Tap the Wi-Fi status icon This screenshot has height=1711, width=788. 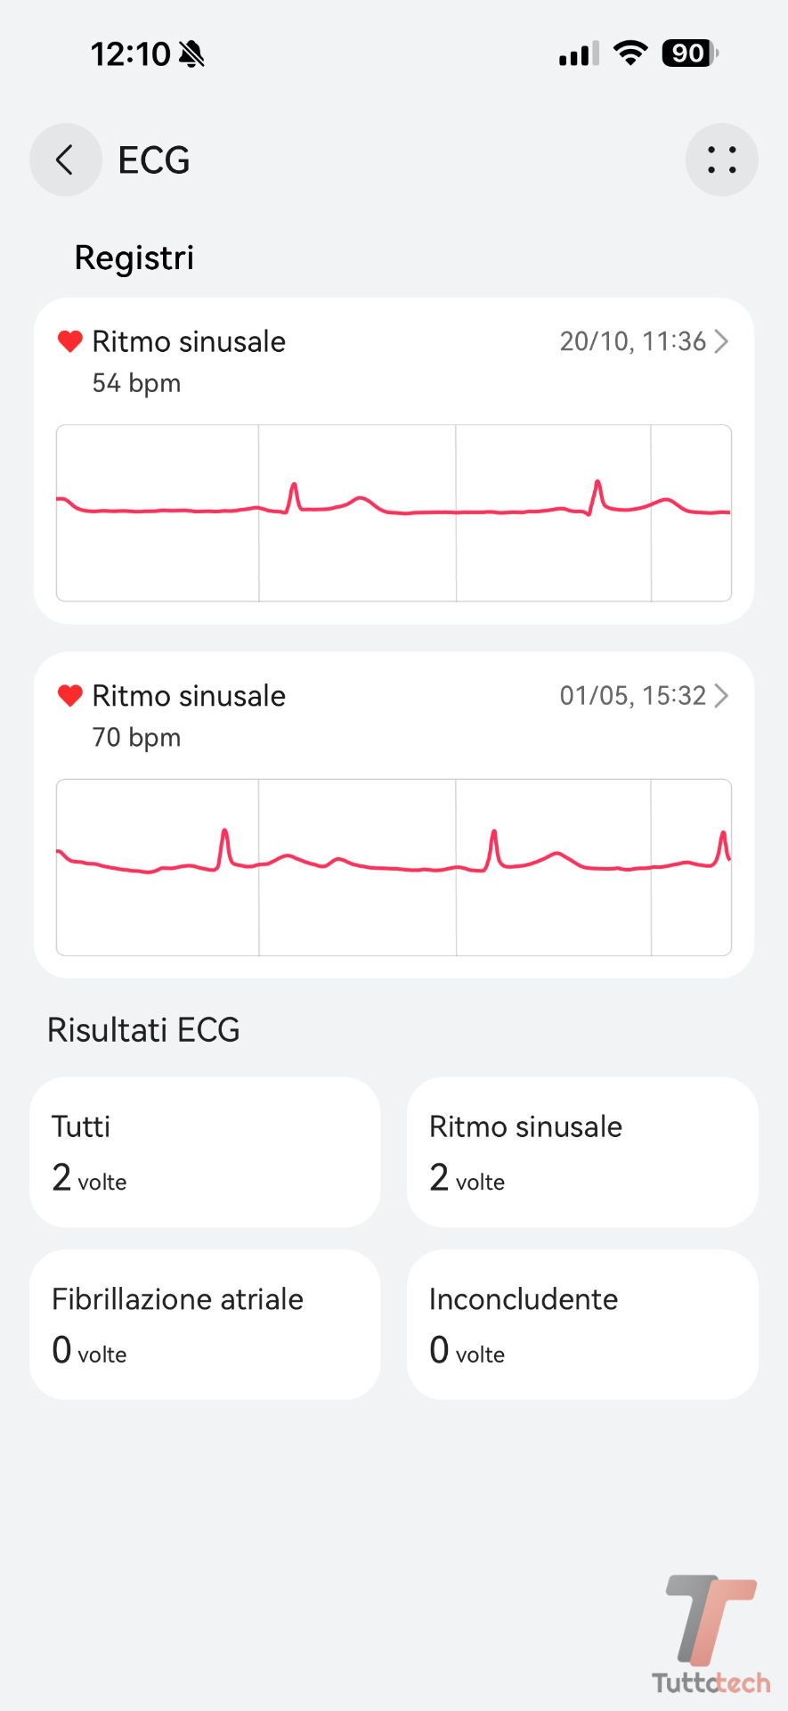click(630, 53)
